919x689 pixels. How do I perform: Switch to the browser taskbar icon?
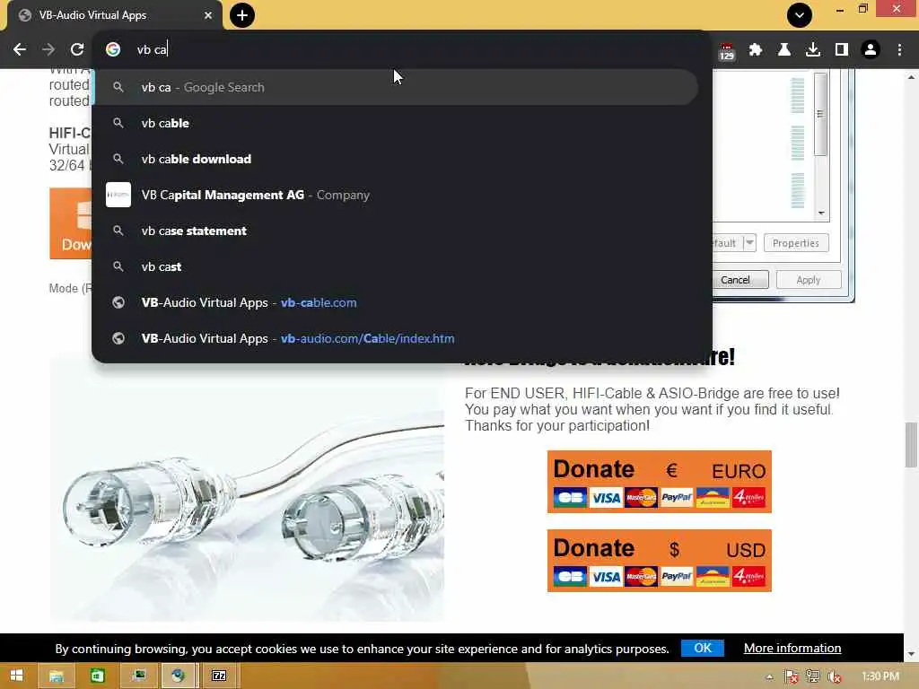coord(179,676)
